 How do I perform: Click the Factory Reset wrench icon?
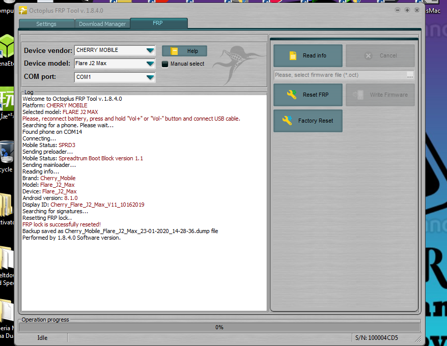[x=287, y=121]
